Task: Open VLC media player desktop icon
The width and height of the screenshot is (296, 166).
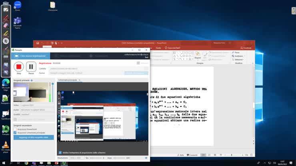Action: tap(6, 146)
